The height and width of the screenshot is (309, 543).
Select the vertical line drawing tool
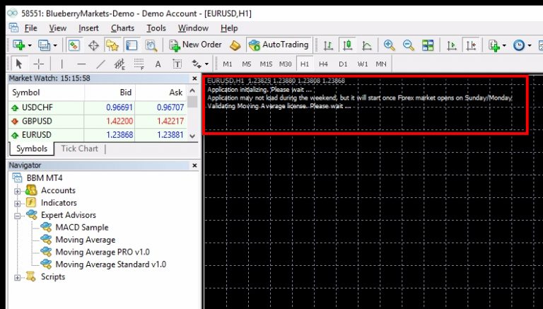(x=63, y=64)
